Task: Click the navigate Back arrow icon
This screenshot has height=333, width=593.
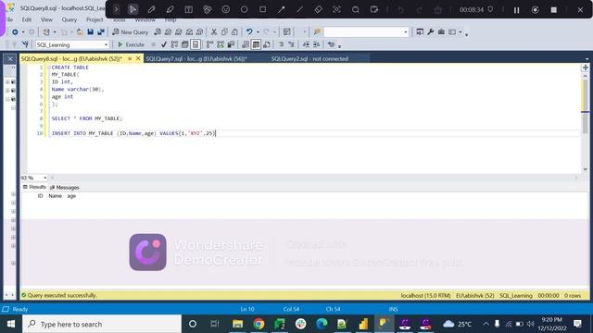Action: point(15,32)
